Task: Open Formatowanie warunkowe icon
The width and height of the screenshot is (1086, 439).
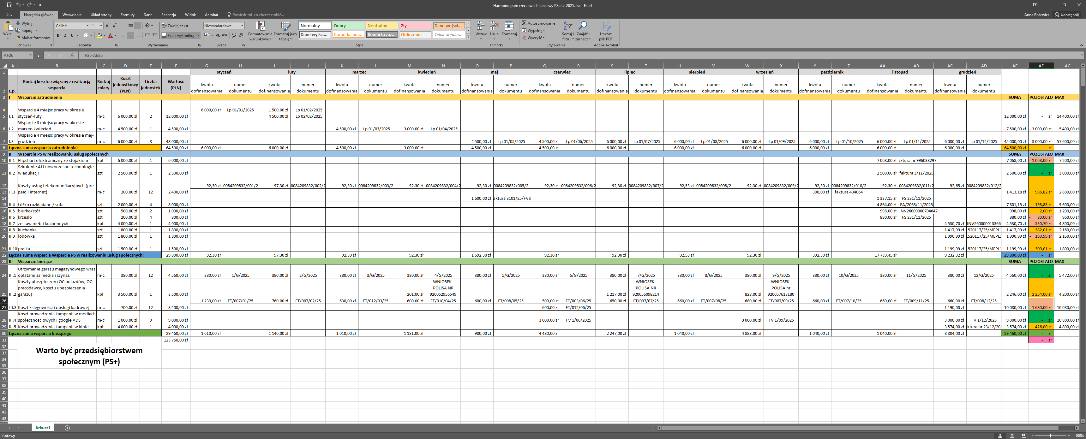Action: [260, 26]
